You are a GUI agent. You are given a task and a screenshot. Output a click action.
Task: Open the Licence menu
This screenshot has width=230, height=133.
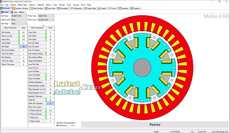coord(76,5)
